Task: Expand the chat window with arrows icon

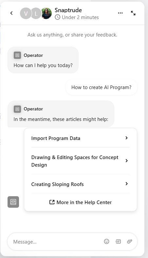Action: tap(133, 13)
